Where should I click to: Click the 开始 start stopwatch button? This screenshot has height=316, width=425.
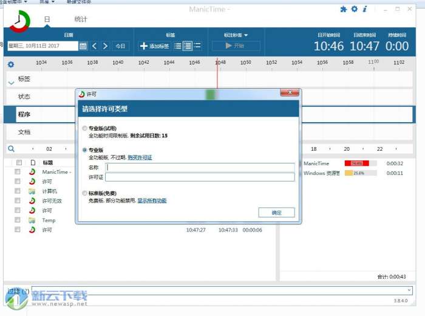coord(236,46)
